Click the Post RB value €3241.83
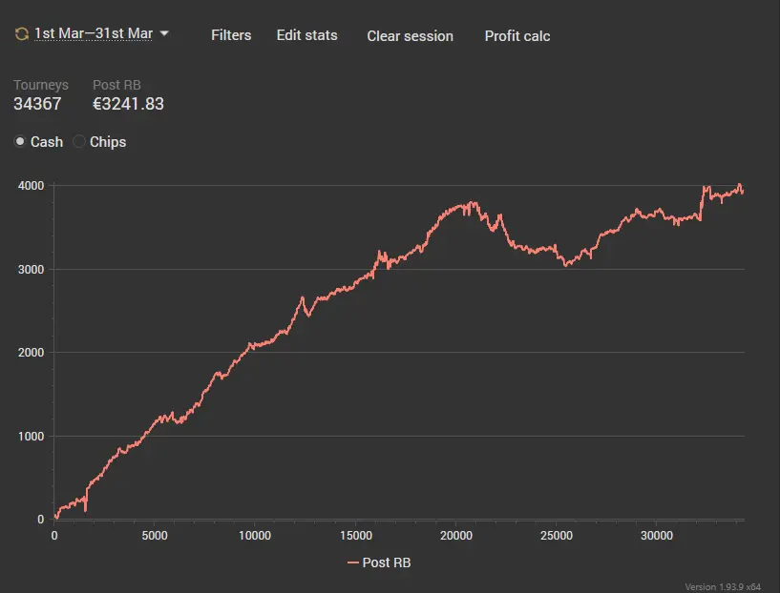This screenshot has width=780, height=593. [x=128, y=104]
